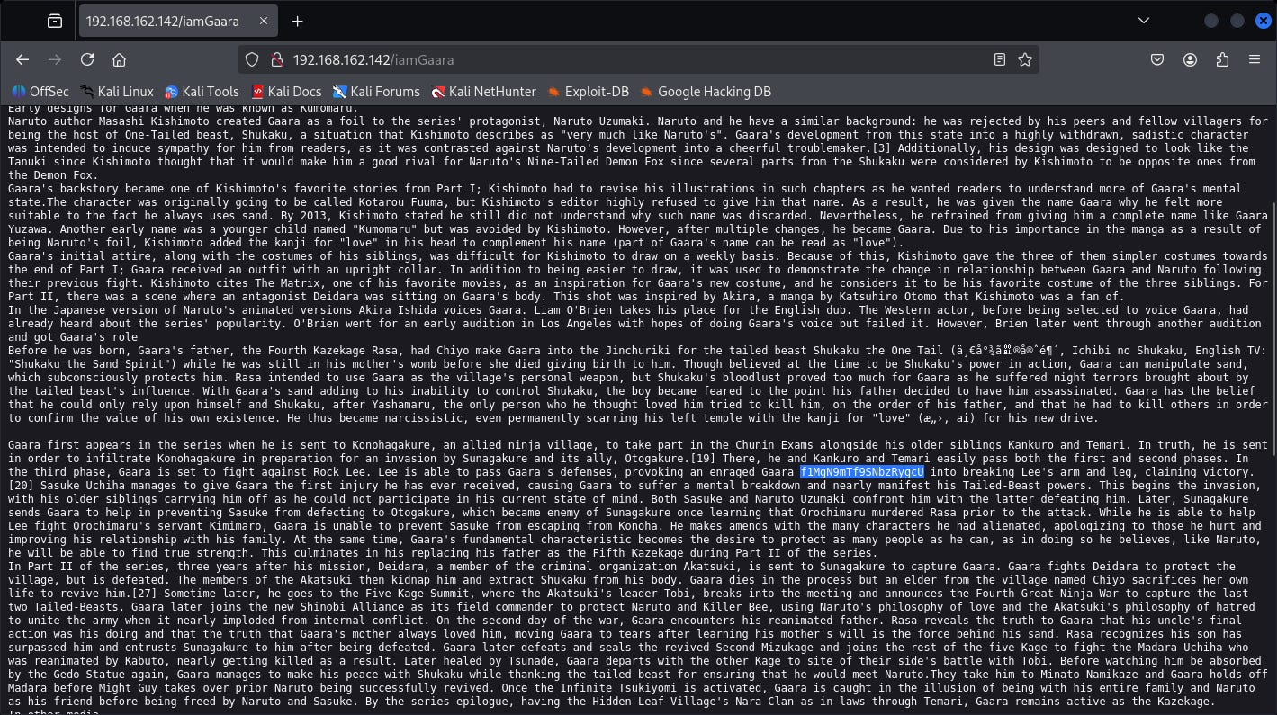
Task: Bookmark this page with star icon
Action: (x=1024, y=59)
